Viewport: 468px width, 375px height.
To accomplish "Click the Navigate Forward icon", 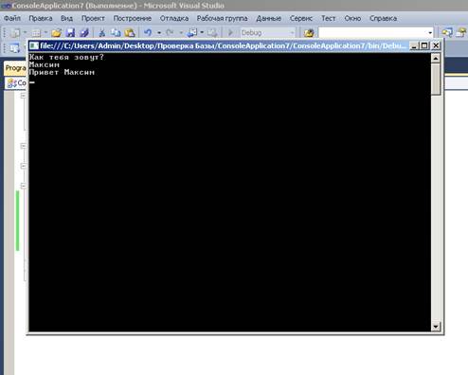I will point(212,32).
